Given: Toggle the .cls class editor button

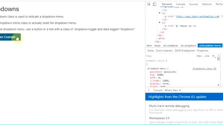Looking at the screenshot, I should [x=207, y=56].
